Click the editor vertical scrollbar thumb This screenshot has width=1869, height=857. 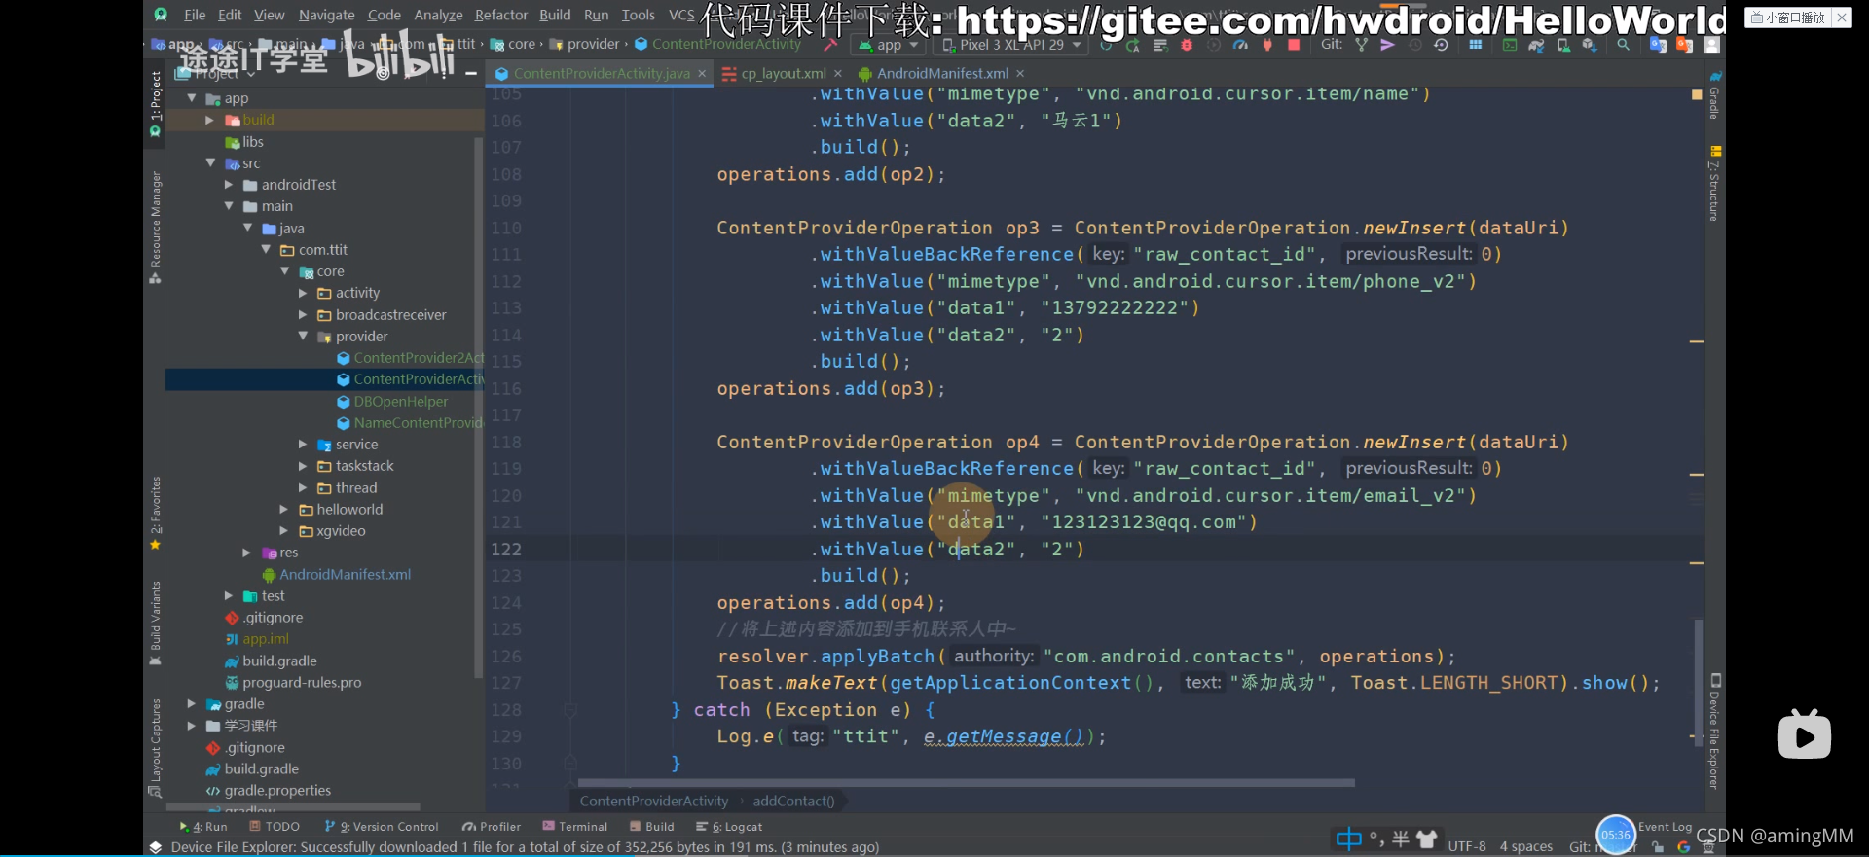1699,681
